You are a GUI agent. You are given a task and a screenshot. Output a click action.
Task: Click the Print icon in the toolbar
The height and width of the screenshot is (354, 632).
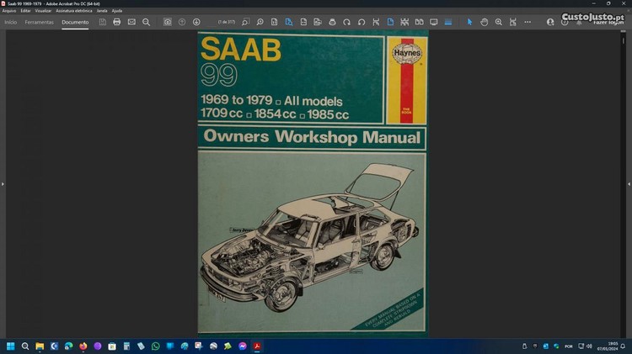117,22
